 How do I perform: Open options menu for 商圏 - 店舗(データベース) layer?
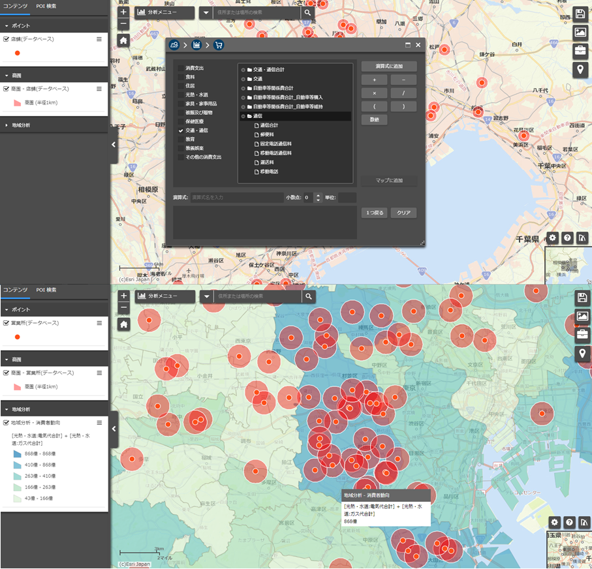point(99,88)
